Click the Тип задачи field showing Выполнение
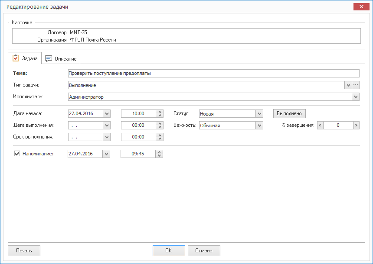The height and width of the screenshot is (264, 373). (x=206, y=85)
